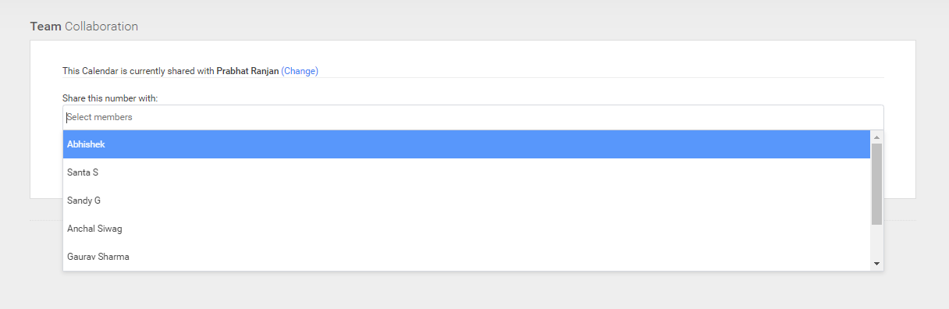Click white card margin left of dropdown
This screenshot has height=309, width=949.
[46, 156]
